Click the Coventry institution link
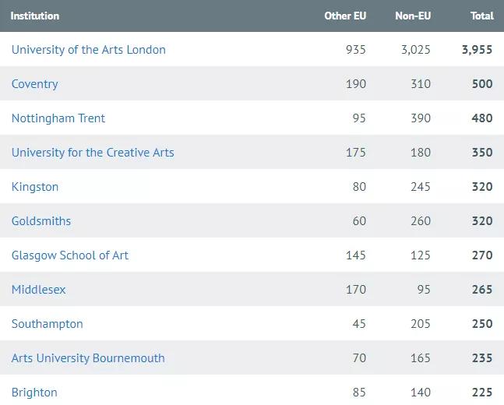The image size is (504, 405). tap(34, 84)
